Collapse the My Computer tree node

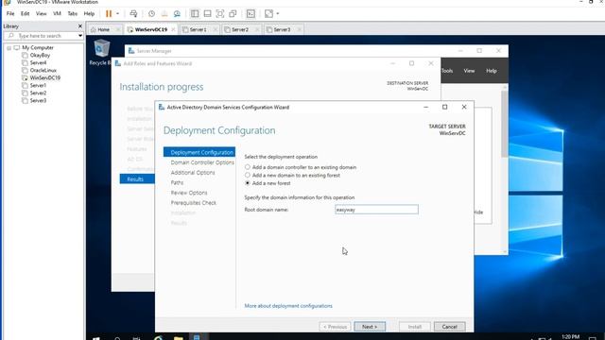pos(9,48)
